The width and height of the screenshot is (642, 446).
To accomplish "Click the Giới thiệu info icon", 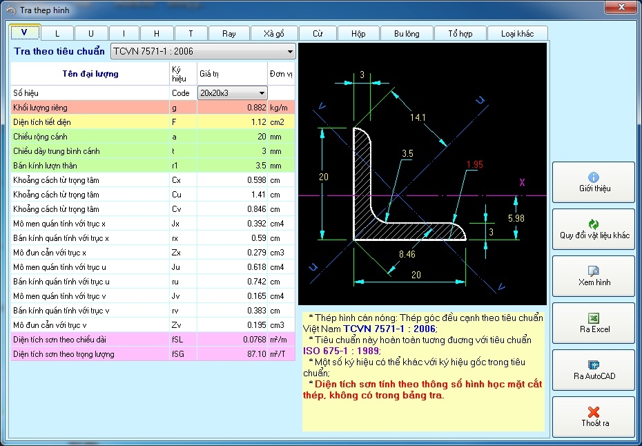I will [x=593, y=177].
